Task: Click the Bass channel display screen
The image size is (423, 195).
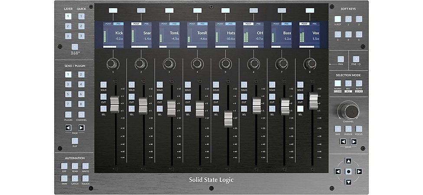Action: click(x=282, y=35)
